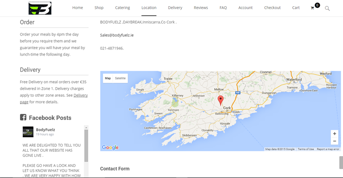
Task: Click the search magnifier icon
Action: coord(327,8)
